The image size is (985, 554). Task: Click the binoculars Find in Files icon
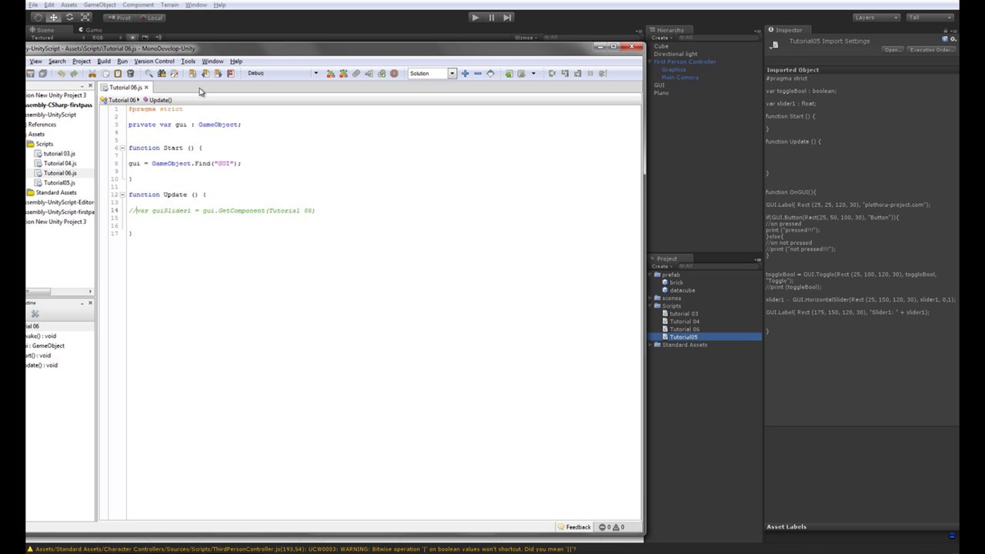[x=162, y=73]
